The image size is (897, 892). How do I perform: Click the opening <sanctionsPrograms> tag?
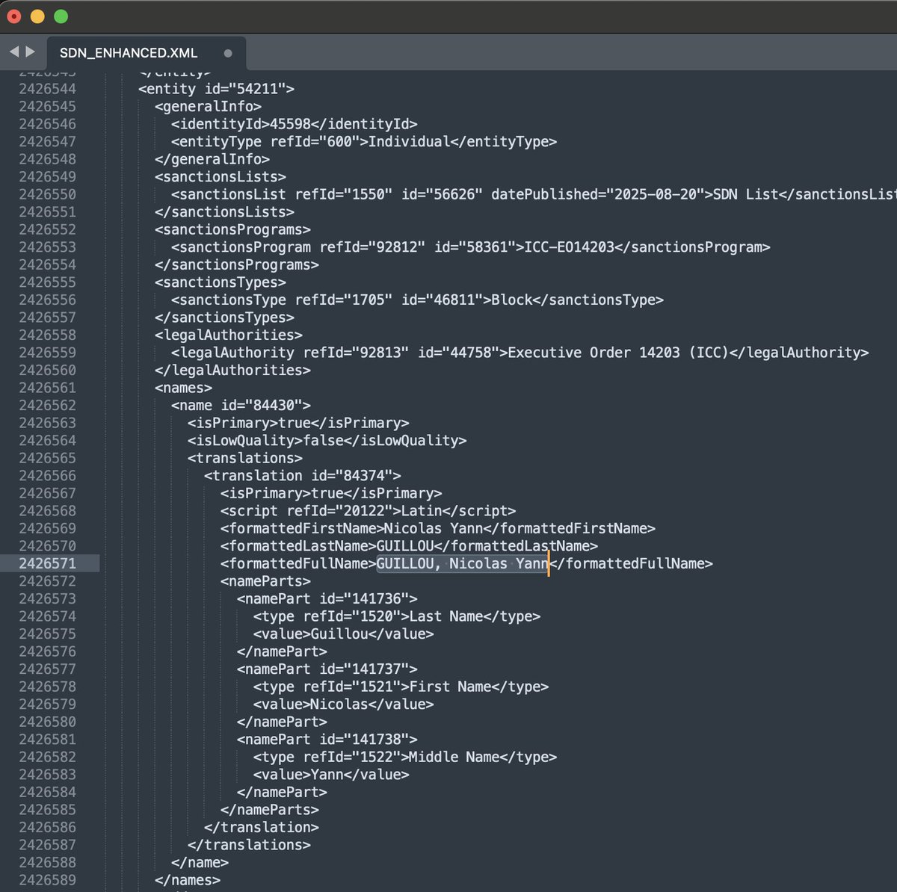point(233,229)
